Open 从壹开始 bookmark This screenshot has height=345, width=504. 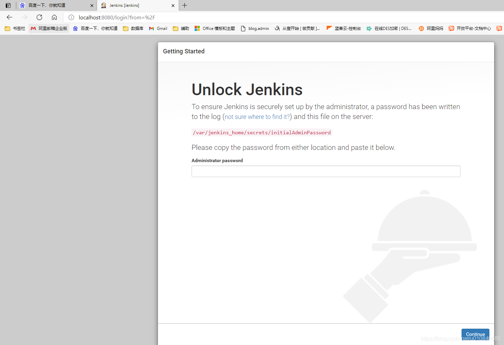(x=298, y=29)
